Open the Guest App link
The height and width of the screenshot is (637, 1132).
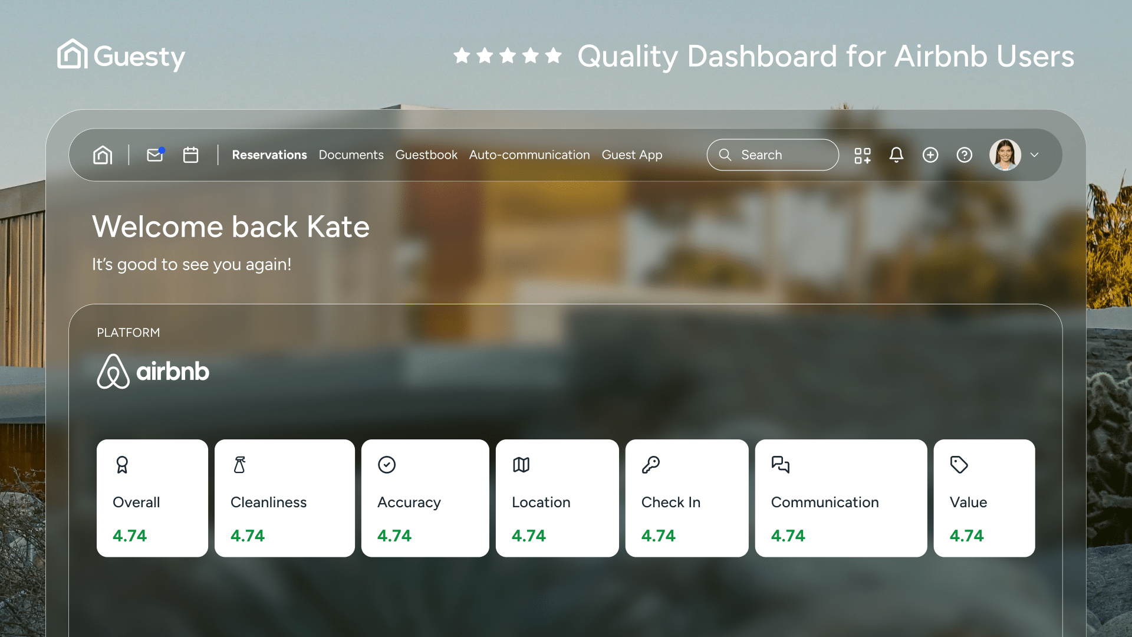(x=632, y=155)
